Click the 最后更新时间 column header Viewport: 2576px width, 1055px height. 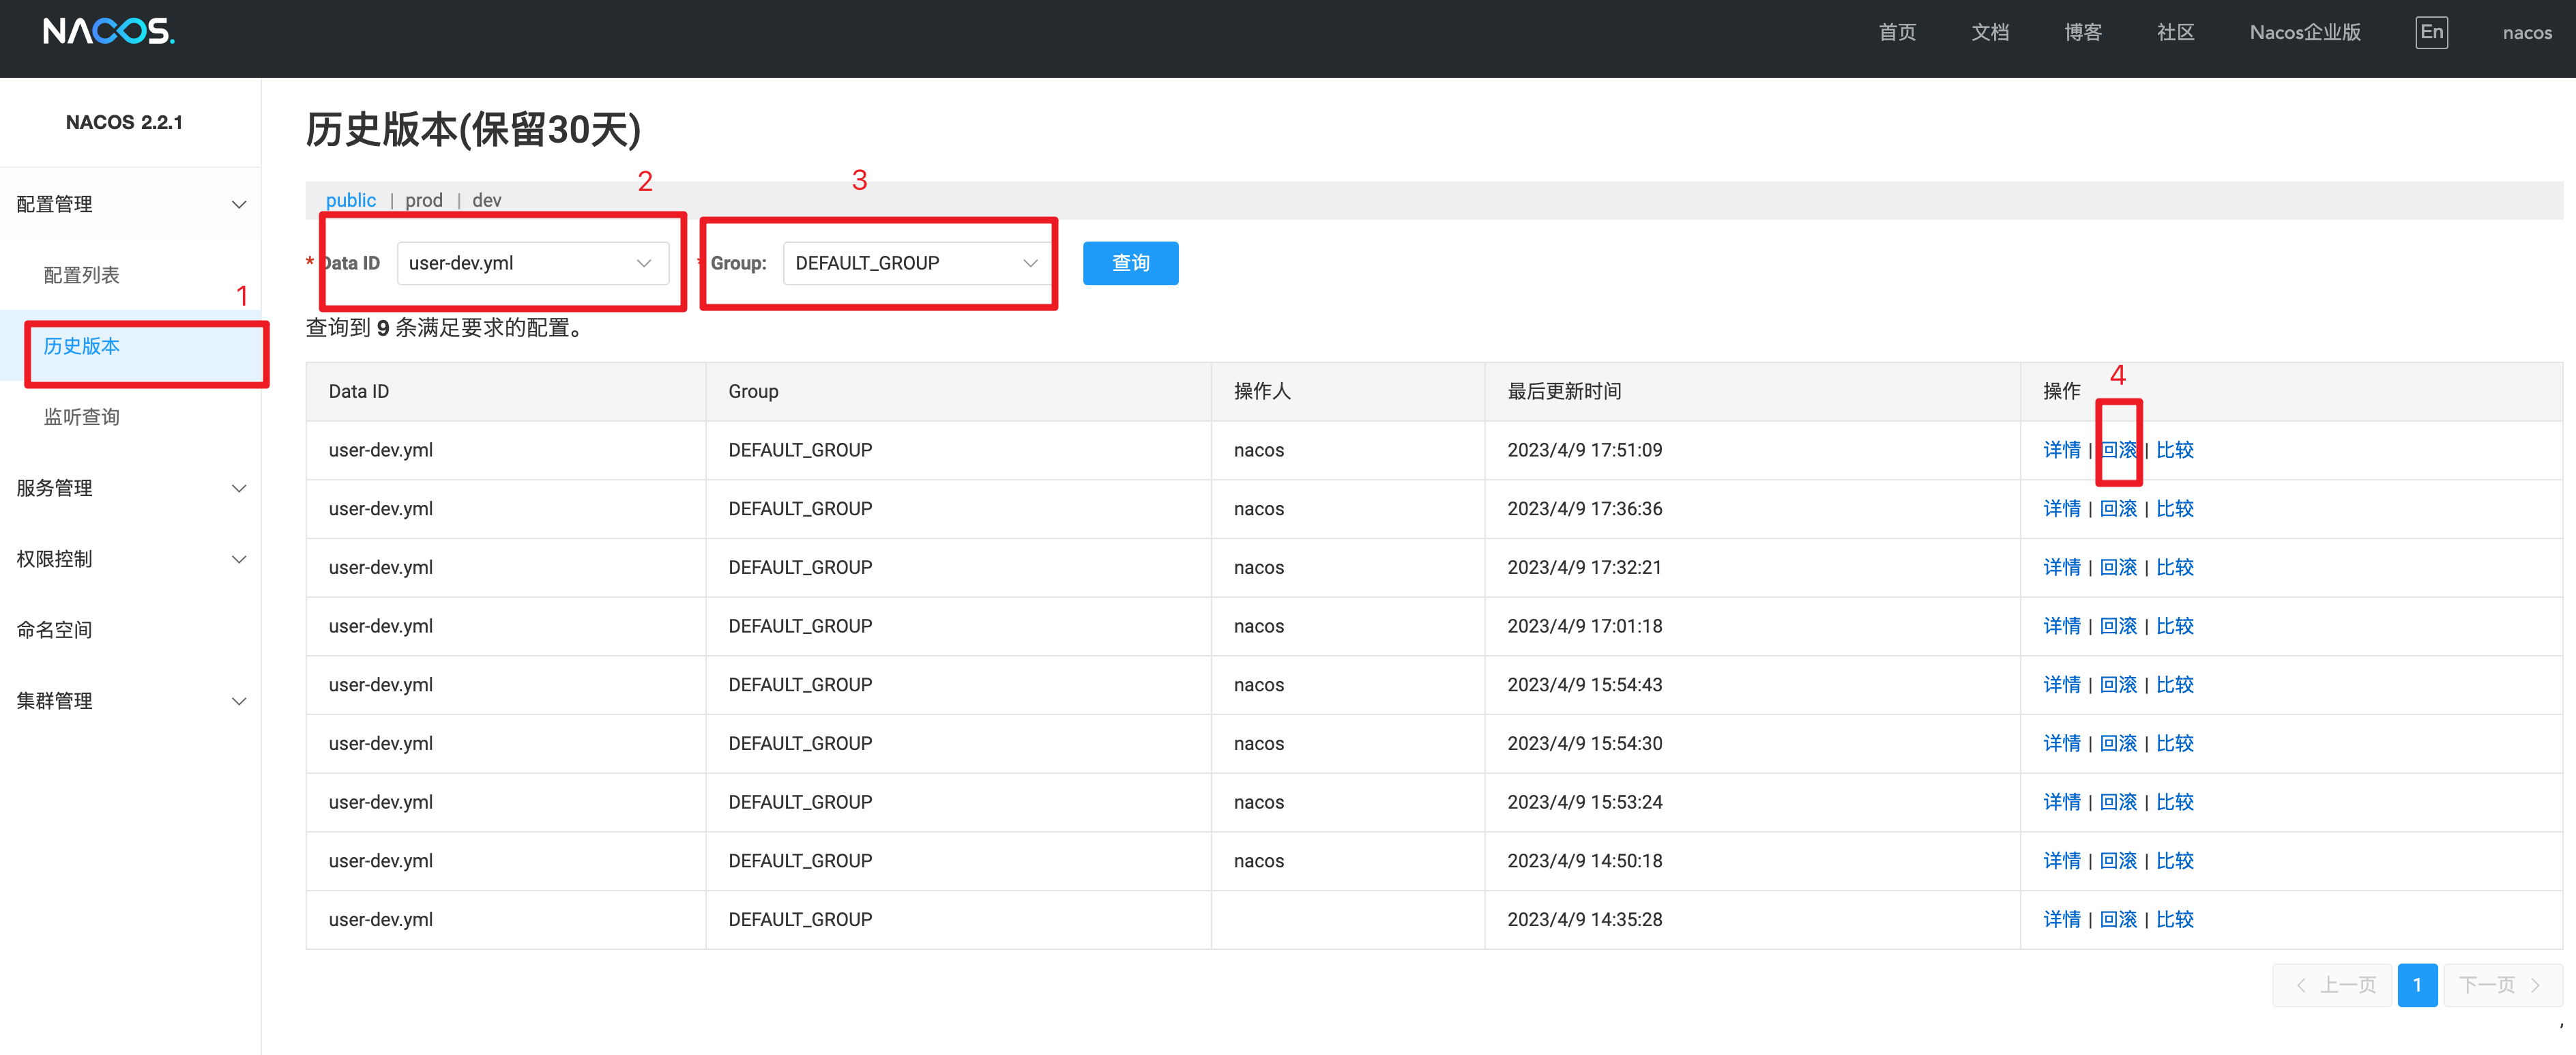coord(1564,391)
